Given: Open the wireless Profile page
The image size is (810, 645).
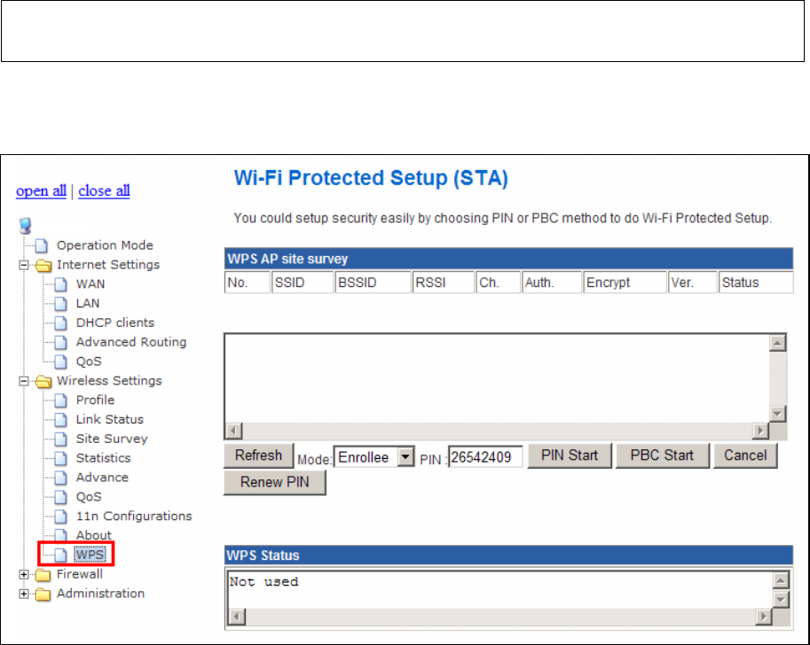Looking at the screenshot, I should point(95,400).
